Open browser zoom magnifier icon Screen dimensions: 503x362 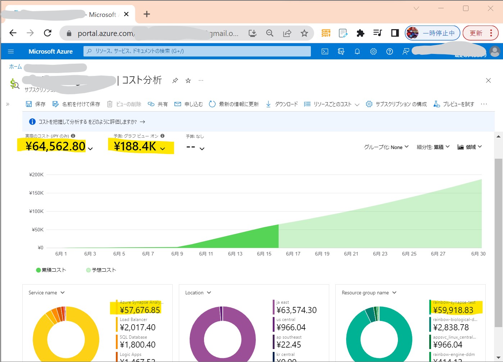coord(270,33)
